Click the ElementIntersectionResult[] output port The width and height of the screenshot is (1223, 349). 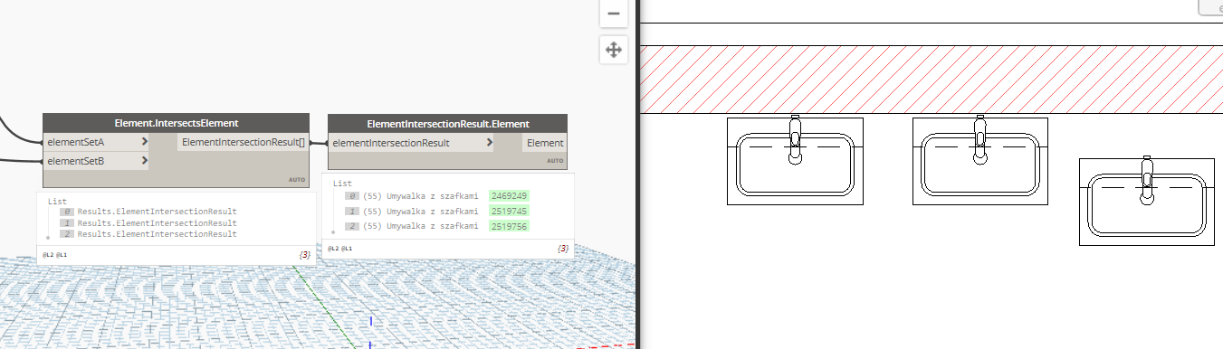coord(243,142)
